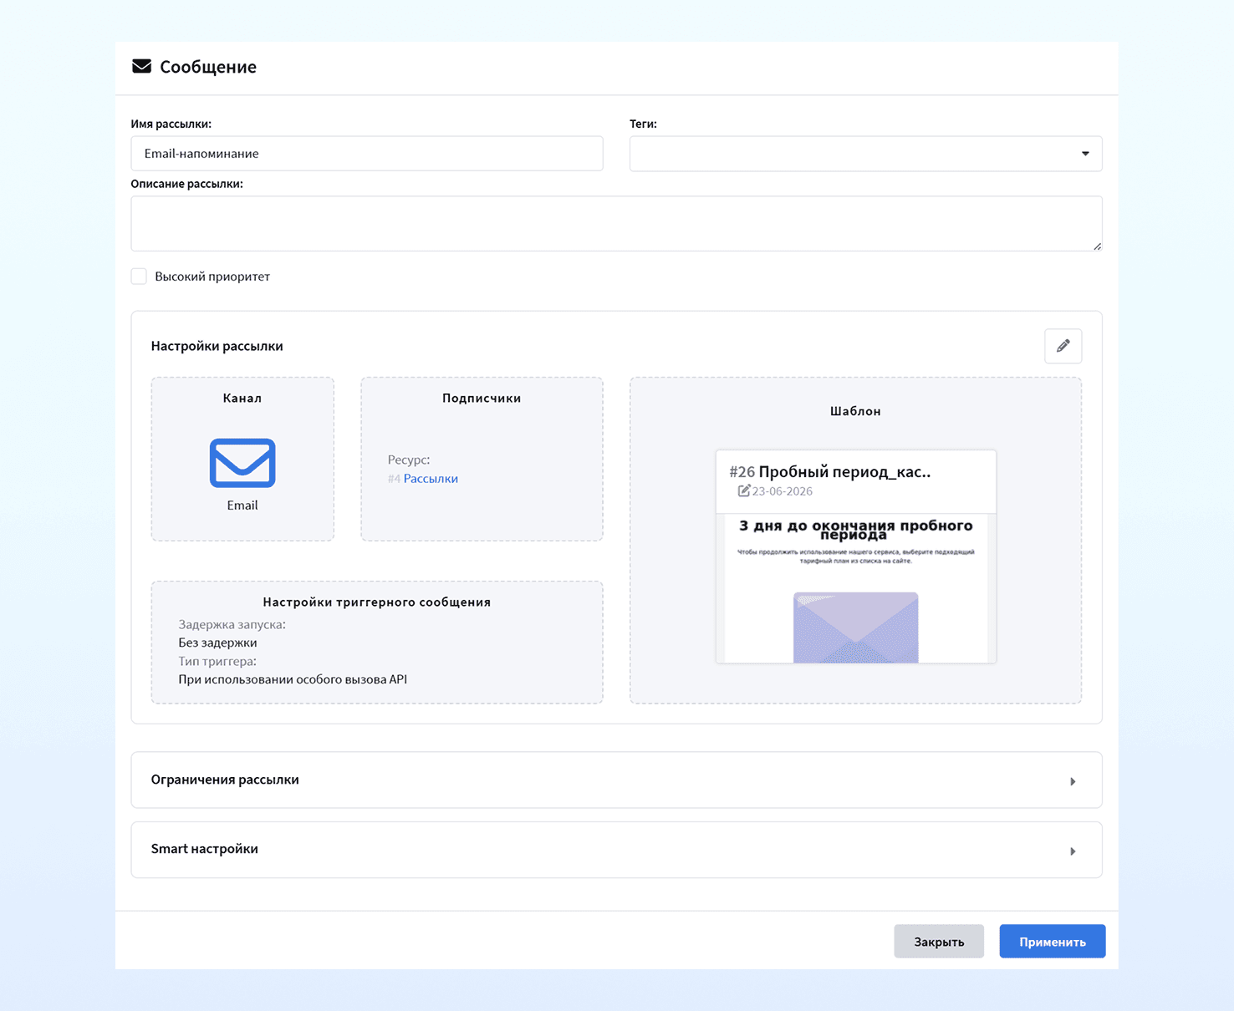Click the Без задержки value
Screen dimensions: 1234x1011
click(217, 643)
